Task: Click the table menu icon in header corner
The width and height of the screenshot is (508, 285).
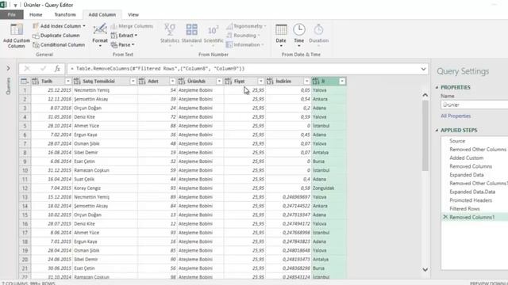Action: coord(25,81)
